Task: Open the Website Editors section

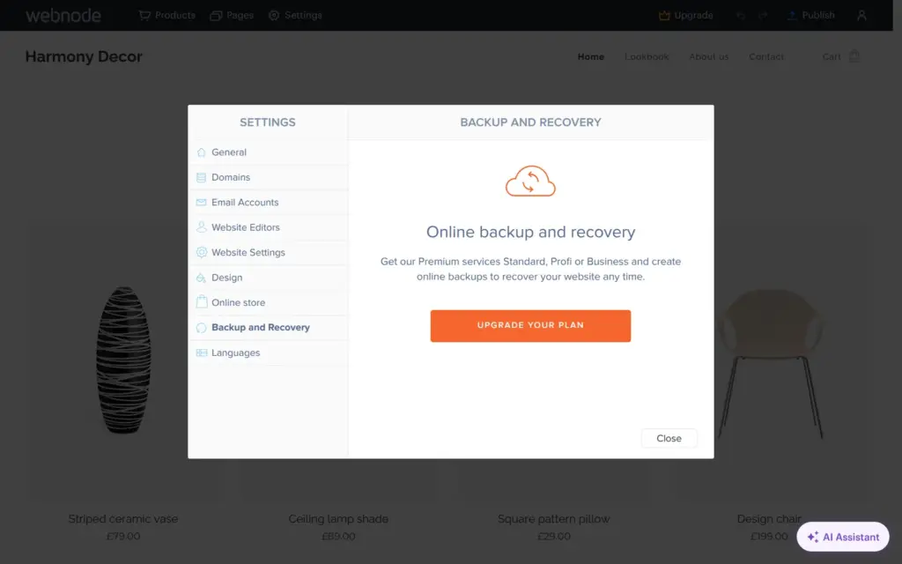Action: [x=268, y=227]
